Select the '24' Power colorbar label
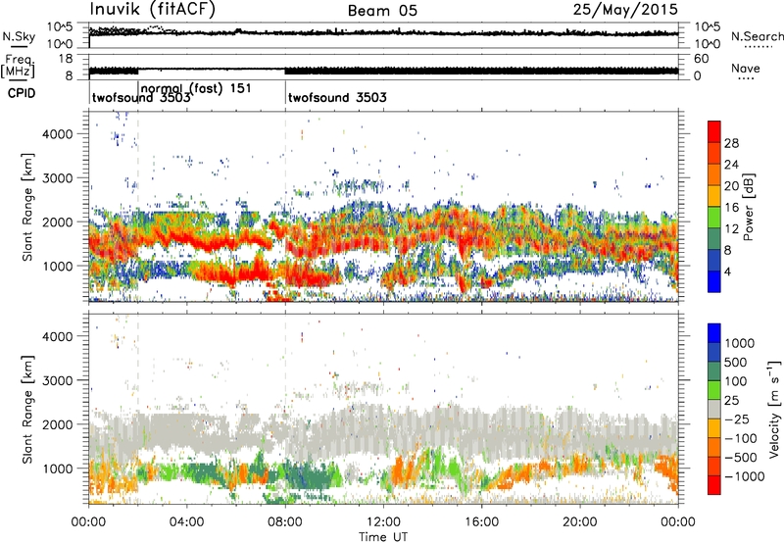Image resolution: width=784 pixels, height=543 pixels. tap(731, 165)
